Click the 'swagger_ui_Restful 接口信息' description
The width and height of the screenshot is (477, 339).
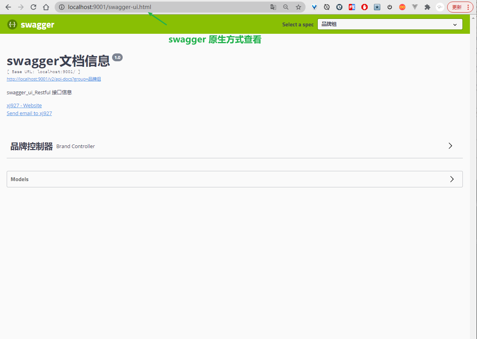pos(39,93)
